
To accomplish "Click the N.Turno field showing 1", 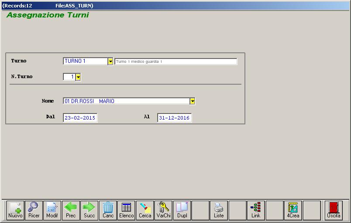I will pyautogui.click(x=69, y=77).
